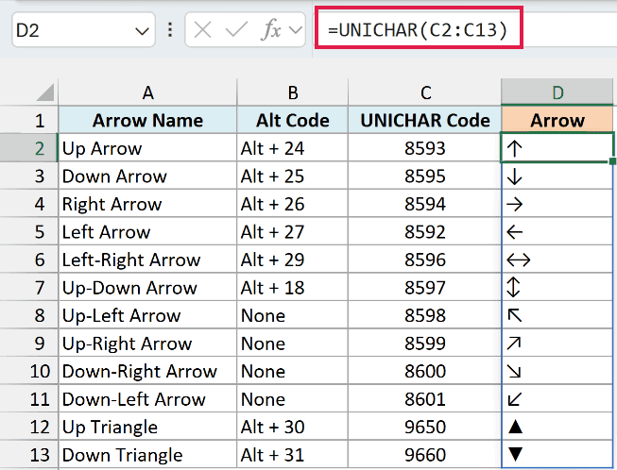The image size is (617, 470).
Task: Select row 2 header
Action: [x=28, y=148]
